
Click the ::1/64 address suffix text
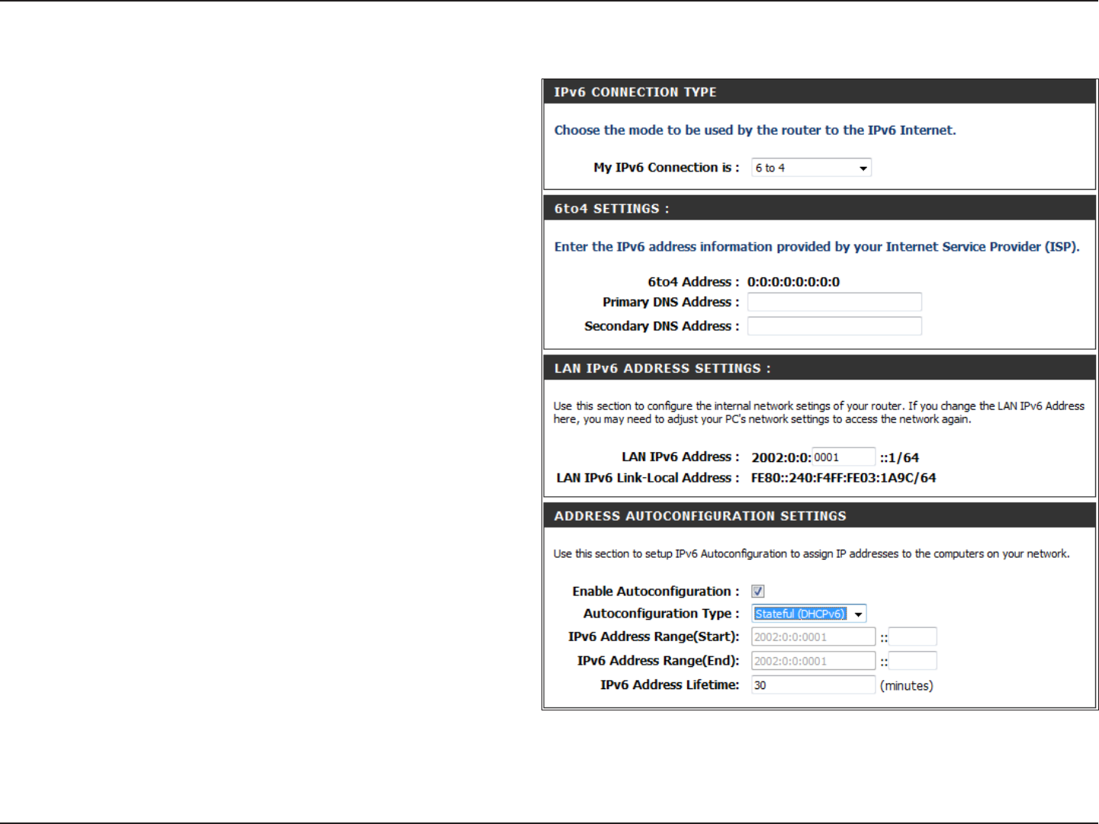coord(899,458)
